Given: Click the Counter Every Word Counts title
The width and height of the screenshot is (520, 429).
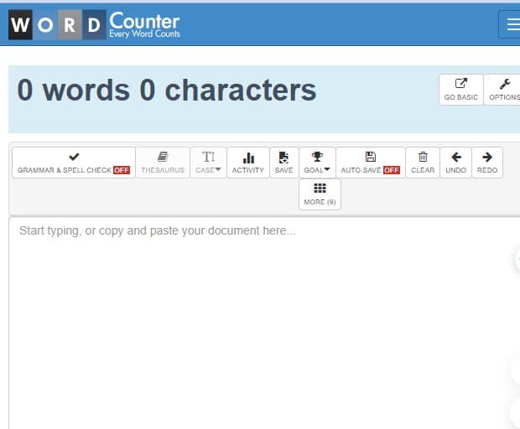Looking at the screenshot, I should point(144,24).
